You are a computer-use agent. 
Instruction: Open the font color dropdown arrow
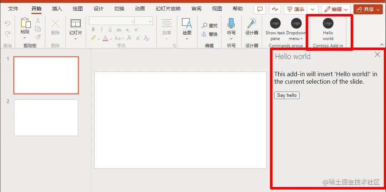point(111,39)
